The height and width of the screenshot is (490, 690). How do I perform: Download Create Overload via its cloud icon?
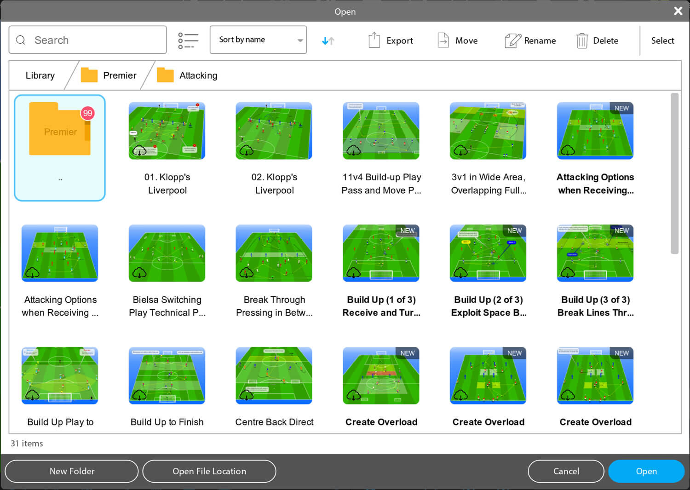354,394
